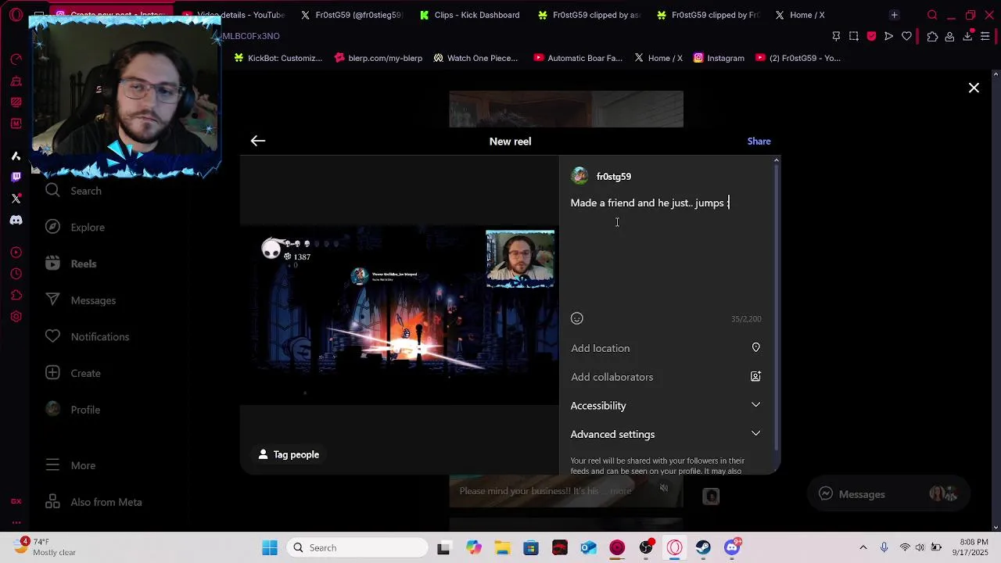Click the add collaborators person icon
This screenshot has height=563, width=1001.
[755, 377]
